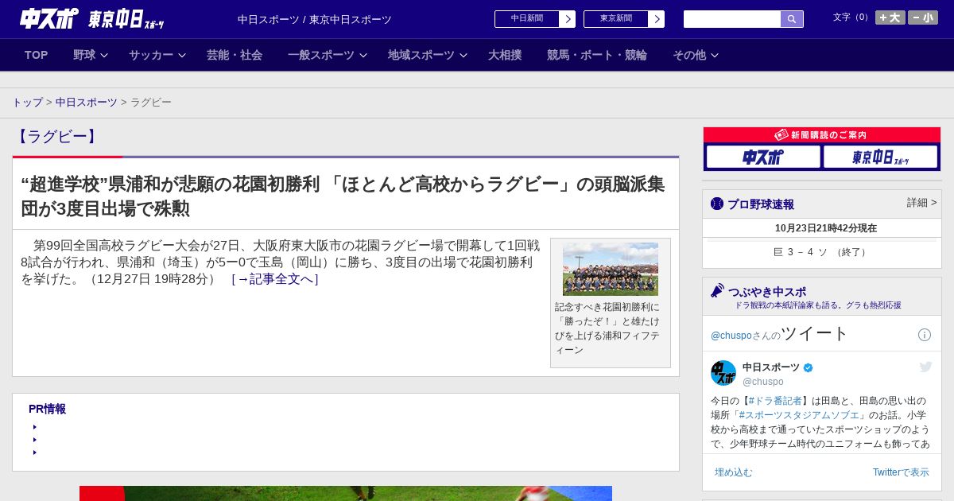
Task: Click the トップ breadcrumb link
Action: pyautogui.click(x=28, y=103)
